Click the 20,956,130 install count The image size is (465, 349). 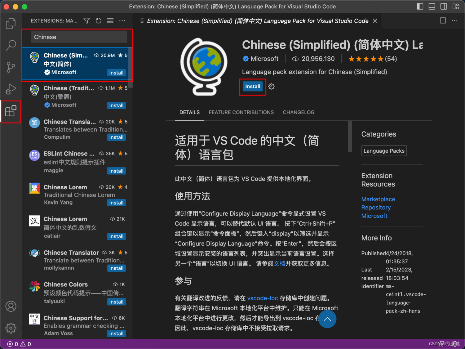(318, 59)
